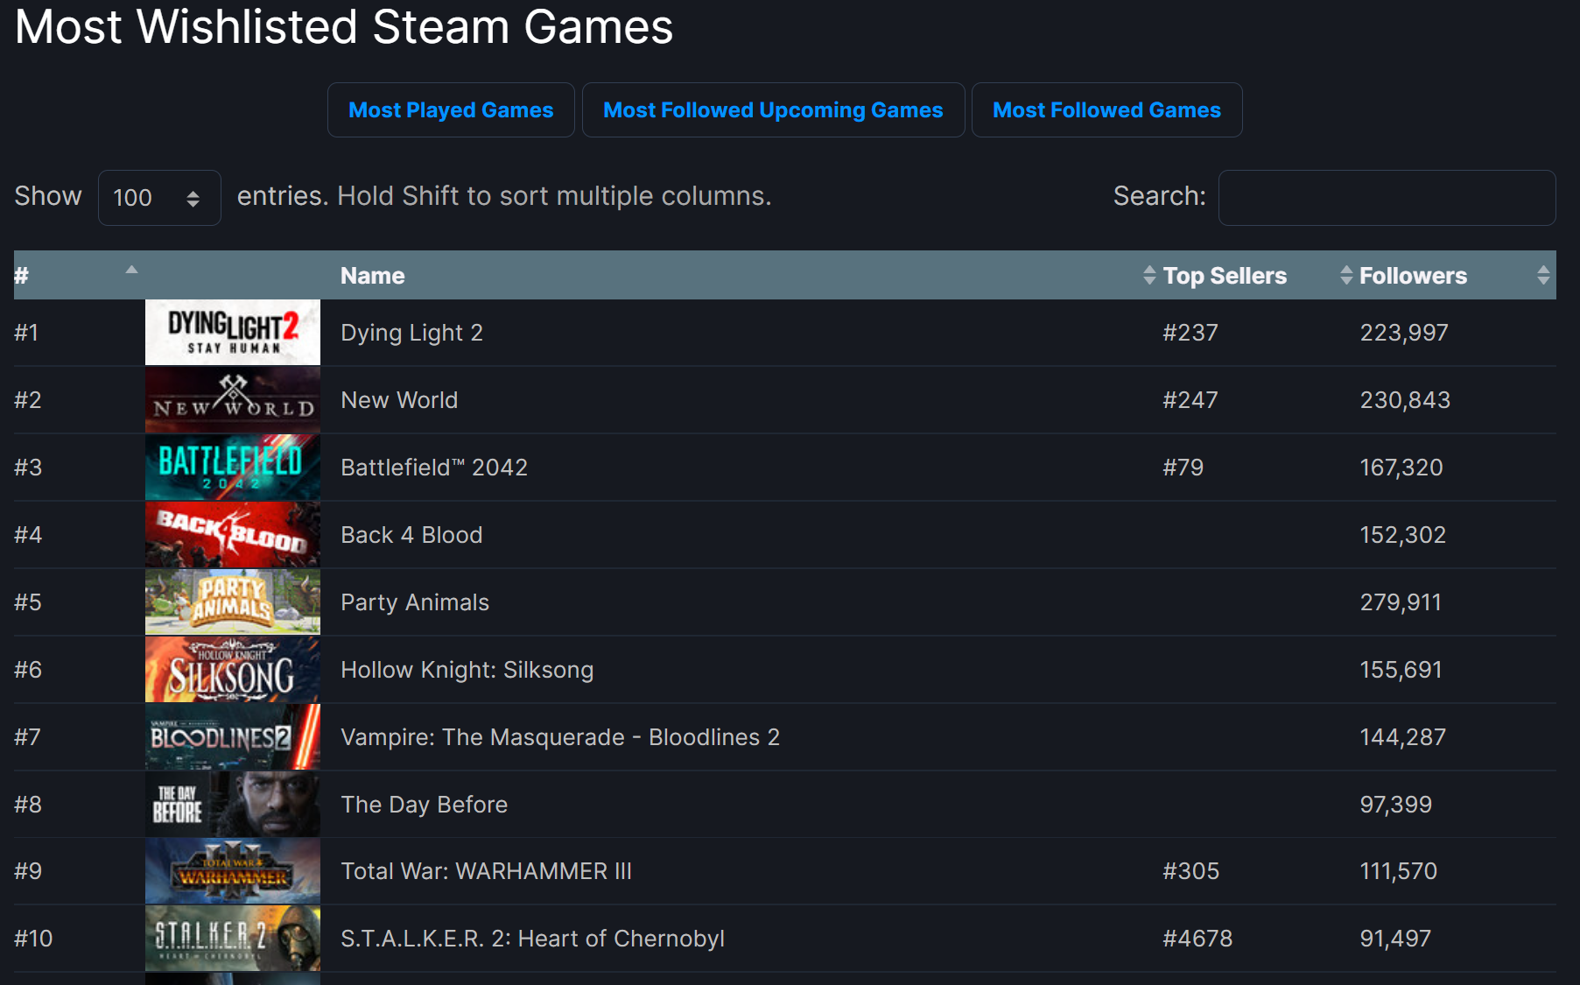Select top sellers rank #237 cell
The width and height of the screenshot is (1580, 985).
1190,333
